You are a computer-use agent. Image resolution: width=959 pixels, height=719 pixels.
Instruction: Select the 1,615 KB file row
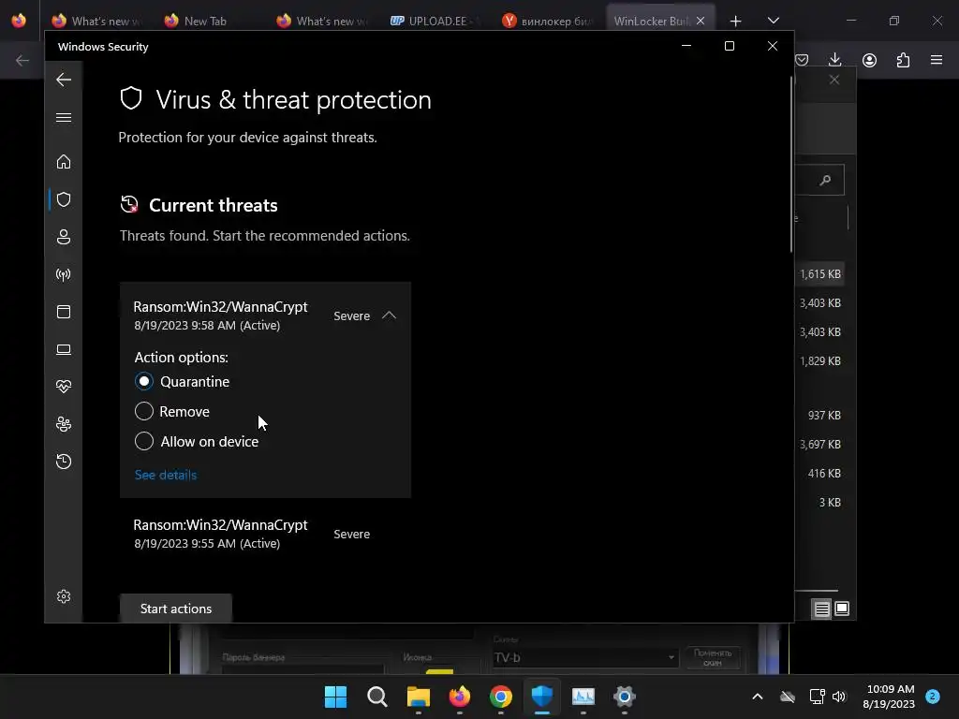coord(820,274)
